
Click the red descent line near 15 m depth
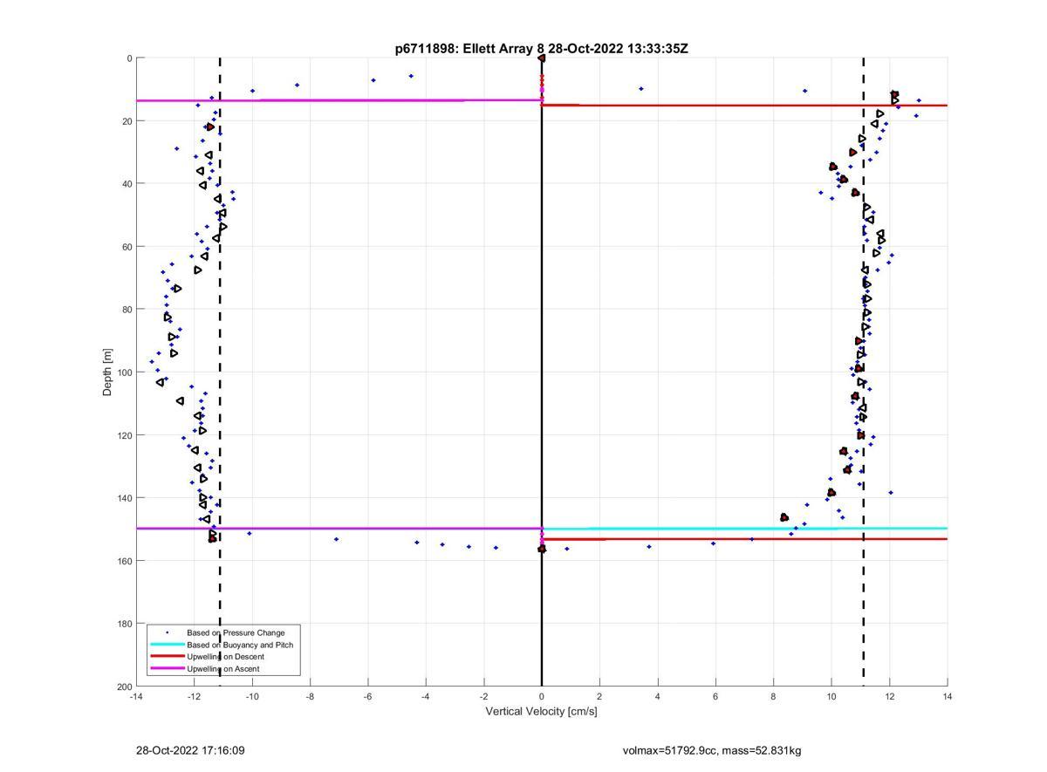pos(744,106)
